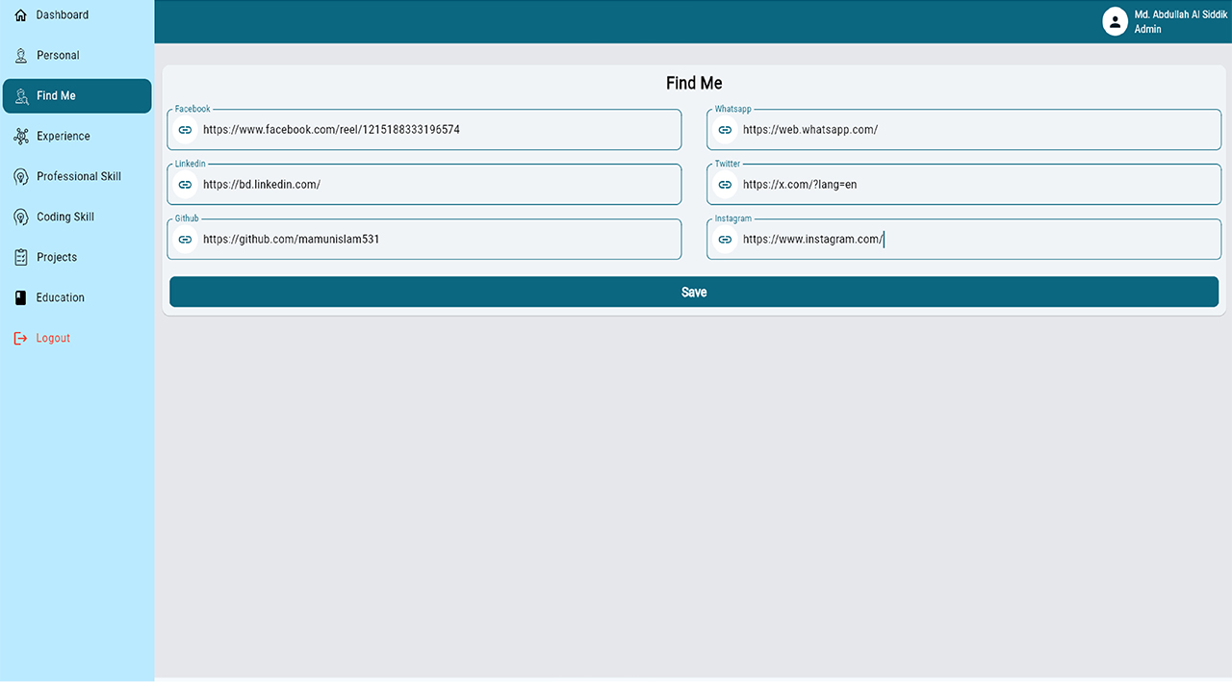This screenshot has height=693, width=1232.
Task: Select the Personal profile icon
Action: pyautogui.click(x=19, y=55)
